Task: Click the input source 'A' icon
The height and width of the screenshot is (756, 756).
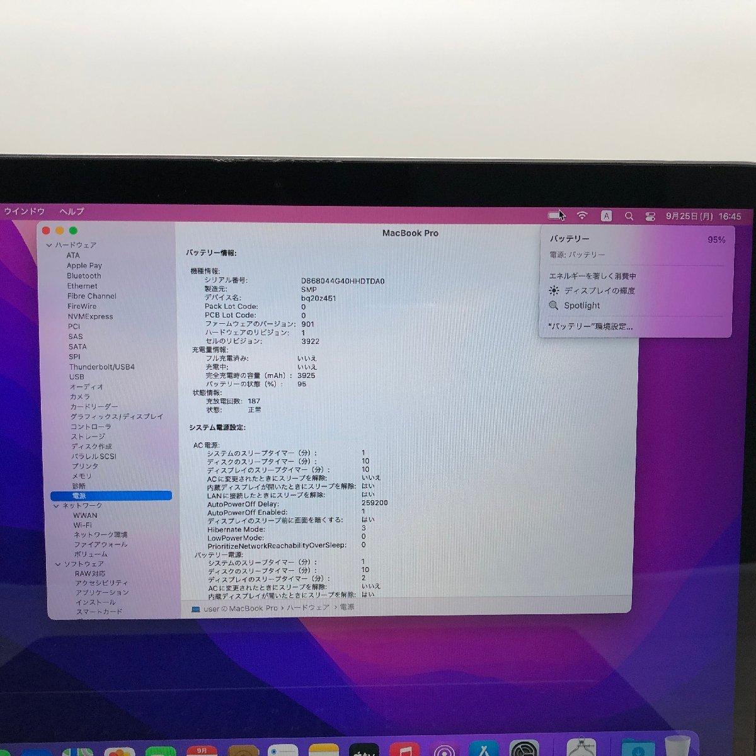Action: pos(606,216)
